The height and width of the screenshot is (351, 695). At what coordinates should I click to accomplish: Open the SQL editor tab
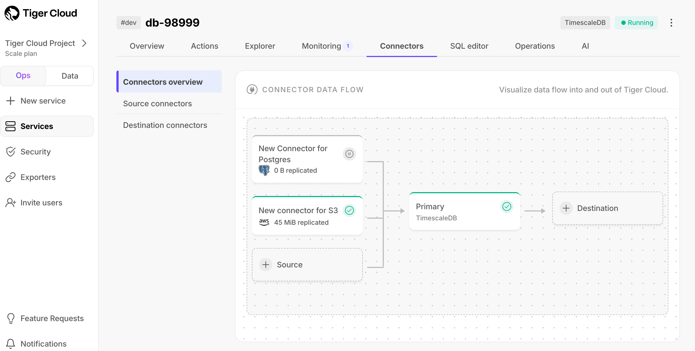(x=469, y=46)
